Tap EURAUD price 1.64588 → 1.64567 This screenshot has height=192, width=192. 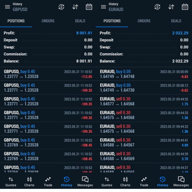click(117, 145)
